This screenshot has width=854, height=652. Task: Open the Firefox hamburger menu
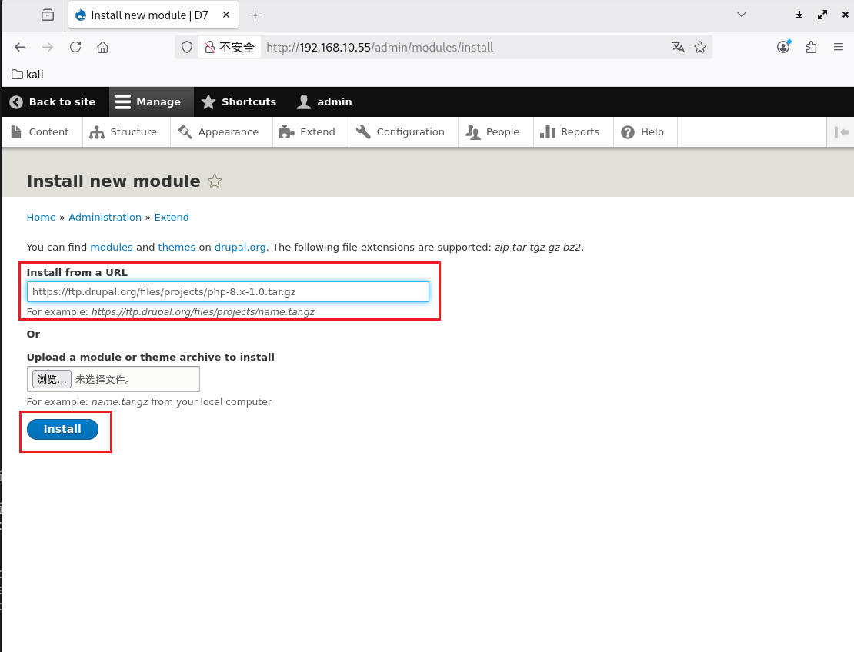pyautogui.click(x=839, y=47)
